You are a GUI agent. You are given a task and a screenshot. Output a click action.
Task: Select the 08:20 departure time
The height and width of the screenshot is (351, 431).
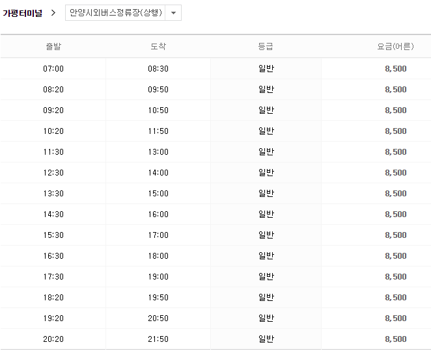pyautogui.click(x=53, y=90)
